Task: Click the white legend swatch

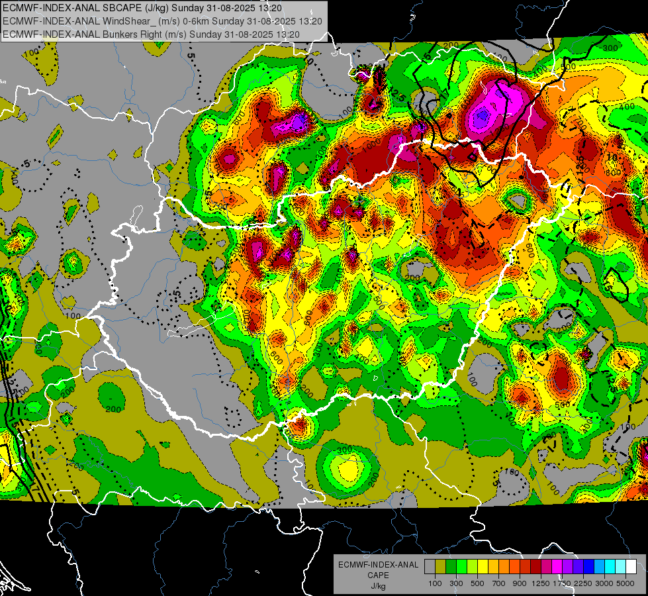Action: [631, 566]
